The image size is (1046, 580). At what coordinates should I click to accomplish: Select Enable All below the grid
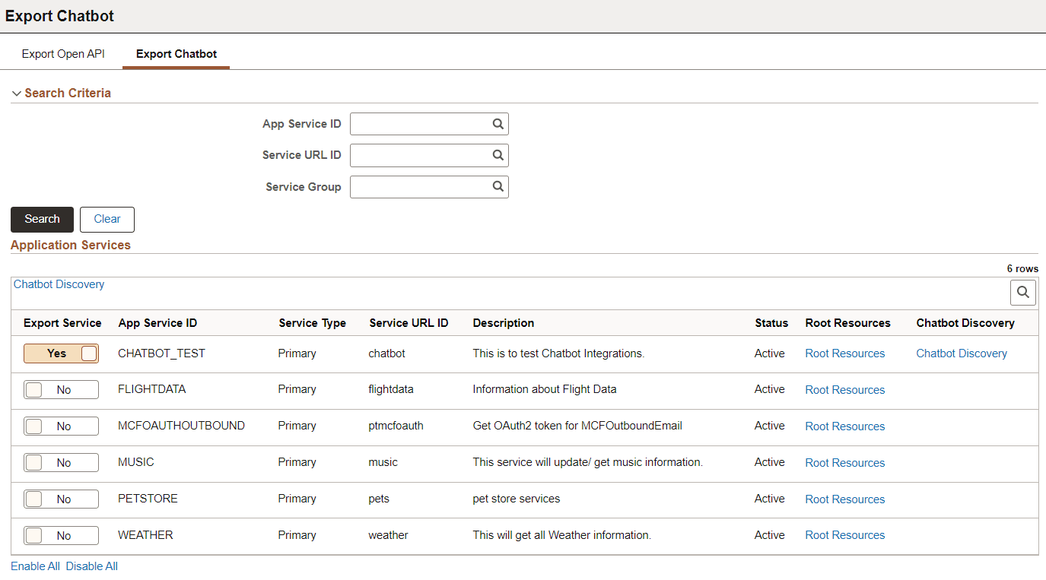point(35,566)
